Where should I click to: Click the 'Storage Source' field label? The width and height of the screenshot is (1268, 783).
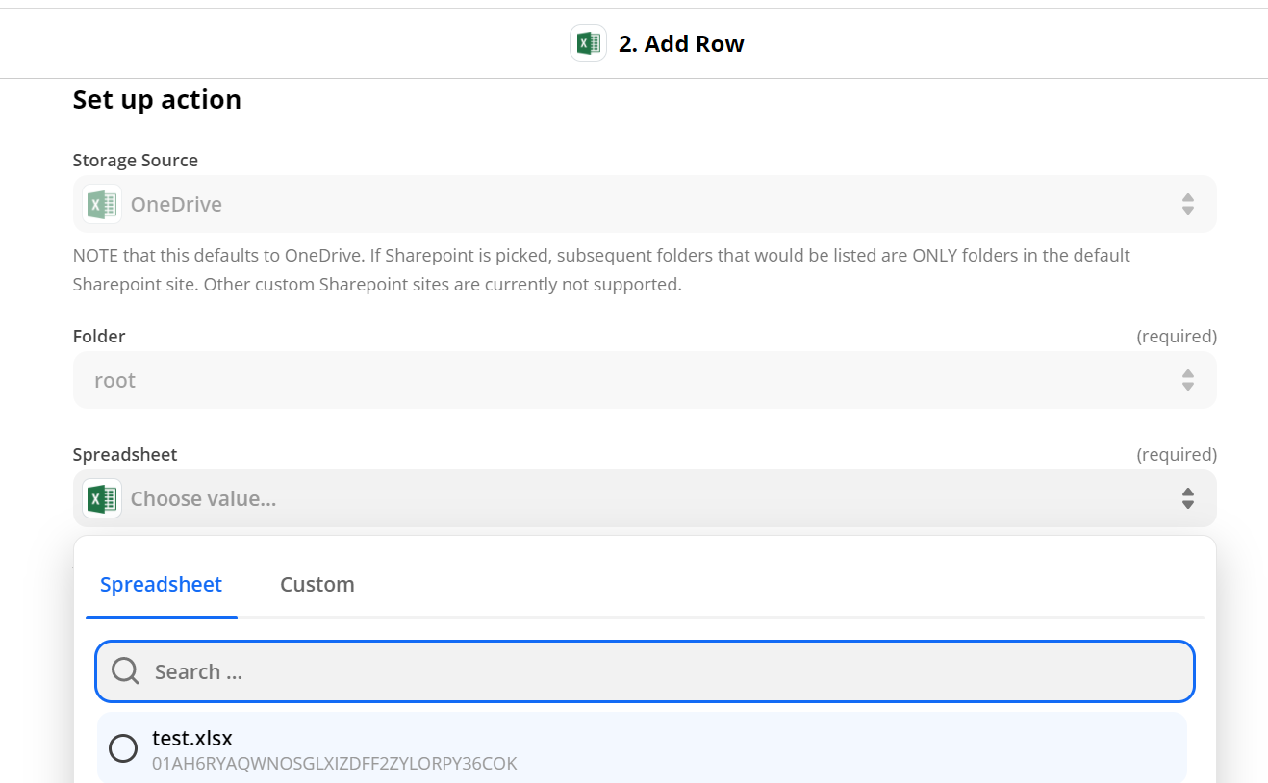(136, 161)
